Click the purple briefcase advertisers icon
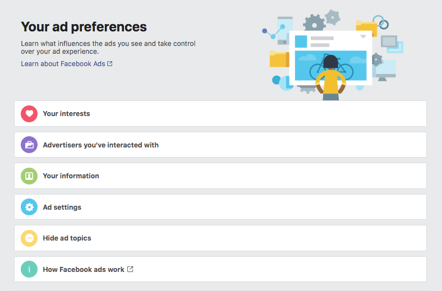This screenshot has height=291, width=442. pos(29,145)
